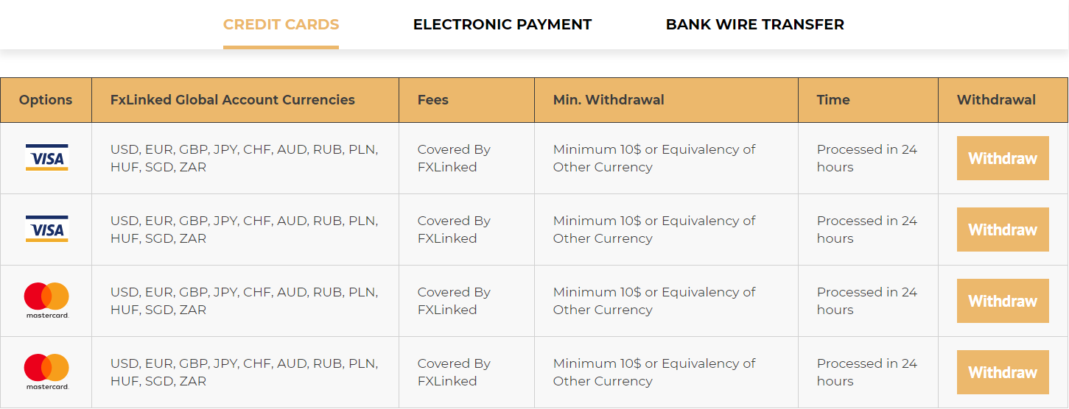Open the Electronic Payment tab
The height and width of the screenshot is (409, 1069).
[502, 24]
